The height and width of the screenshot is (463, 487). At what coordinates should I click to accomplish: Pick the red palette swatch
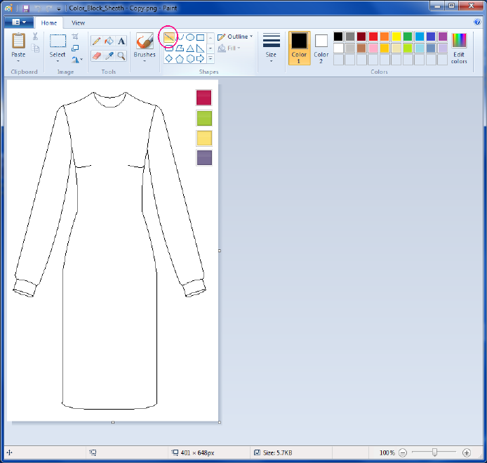(x=373, y=37)
